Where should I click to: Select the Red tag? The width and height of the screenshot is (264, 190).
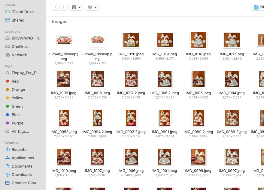(x=15, y=81)
